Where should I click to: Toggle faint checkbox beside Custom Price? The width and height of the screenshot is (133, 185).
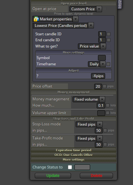coord(105,9)
